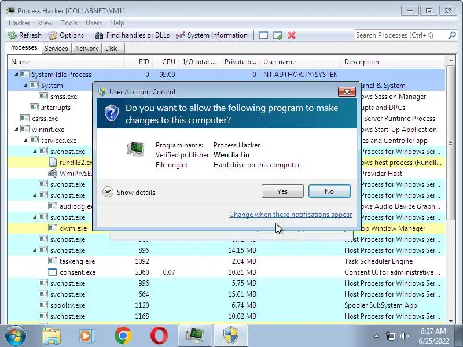
Task: Click the search magnifier icon
Action: [452, 35]
